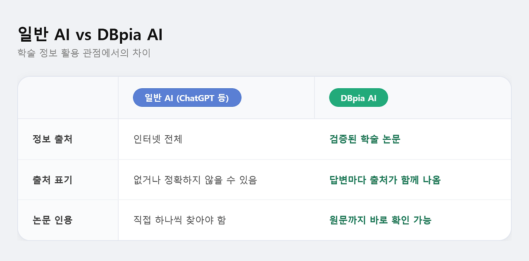Click the subtitle 학술 정보 활용 관점에서의 차이
The width and height of the screenshot is (529, 261).
[84, 53]
